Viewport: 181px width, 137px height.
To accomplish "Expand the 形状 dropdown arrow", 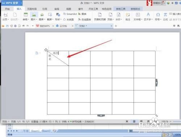I will pos(61,20).
